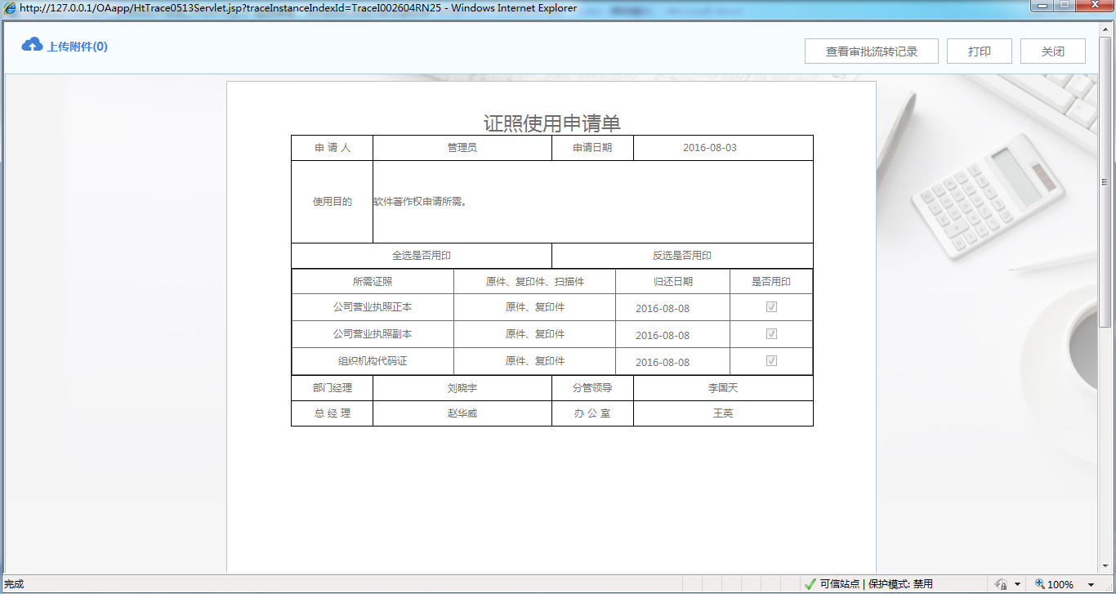
Task: Toggle the 公司营业执照副本 seal checkbox
Action: (x=770, y=334)
